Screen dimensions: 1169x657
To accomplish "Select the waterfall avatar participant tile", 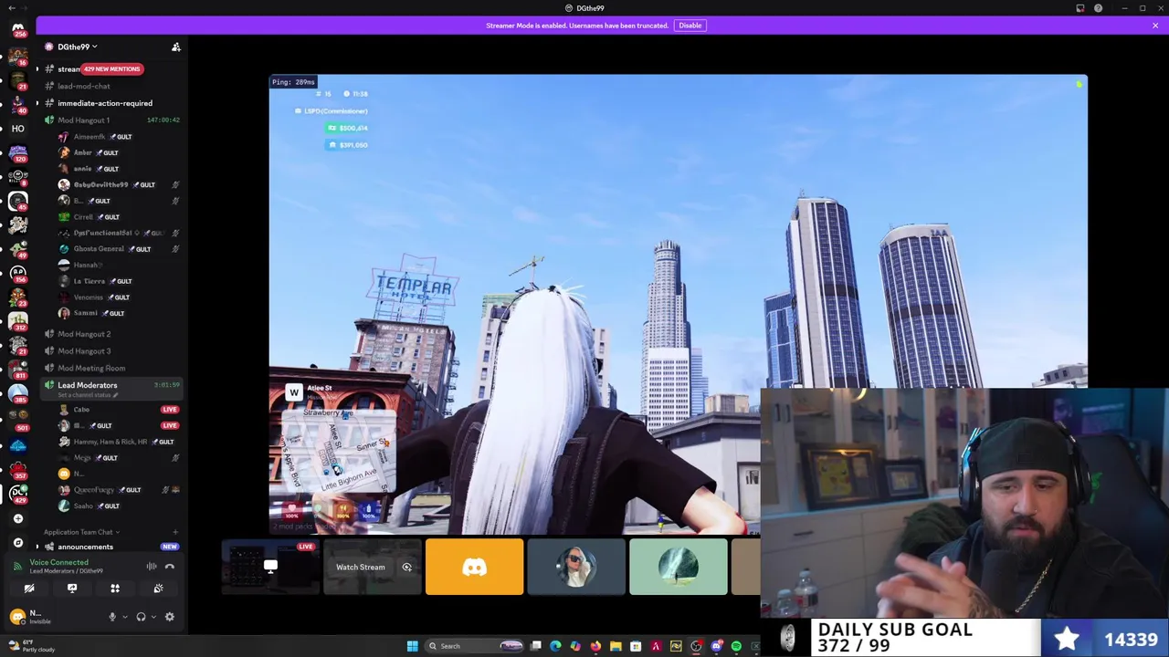I will pyautogui.click(x=679, y=568).
